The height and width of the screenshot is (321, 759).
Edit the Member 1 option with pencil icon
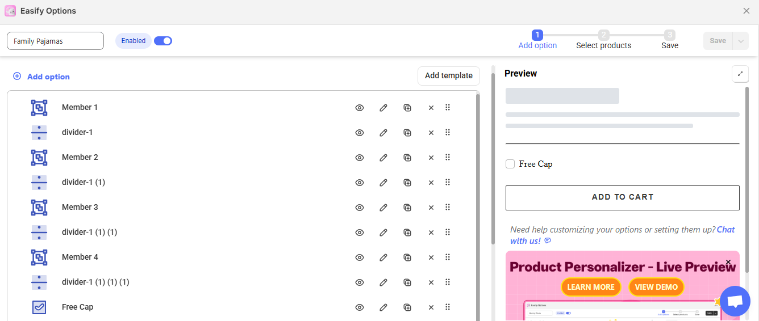(383, 108)
